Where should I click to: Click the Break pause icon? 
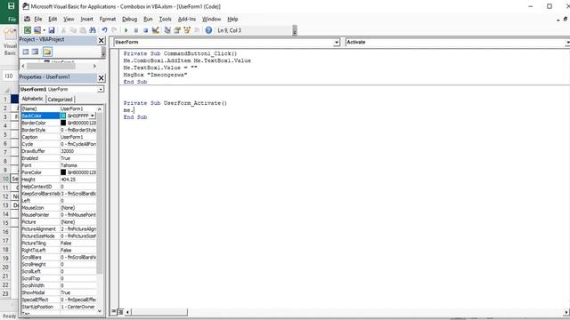(136, 30)
